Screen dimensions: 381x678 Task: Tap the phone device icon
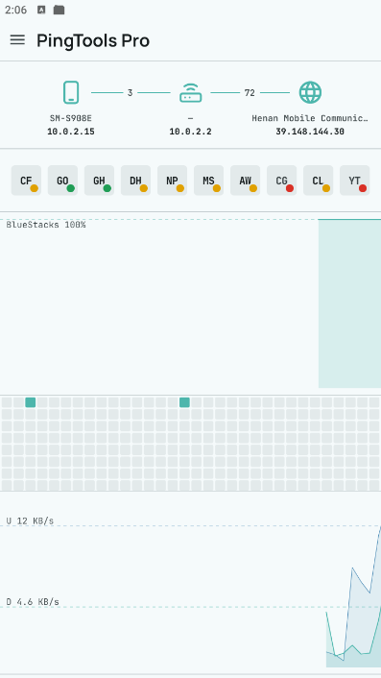71,92
